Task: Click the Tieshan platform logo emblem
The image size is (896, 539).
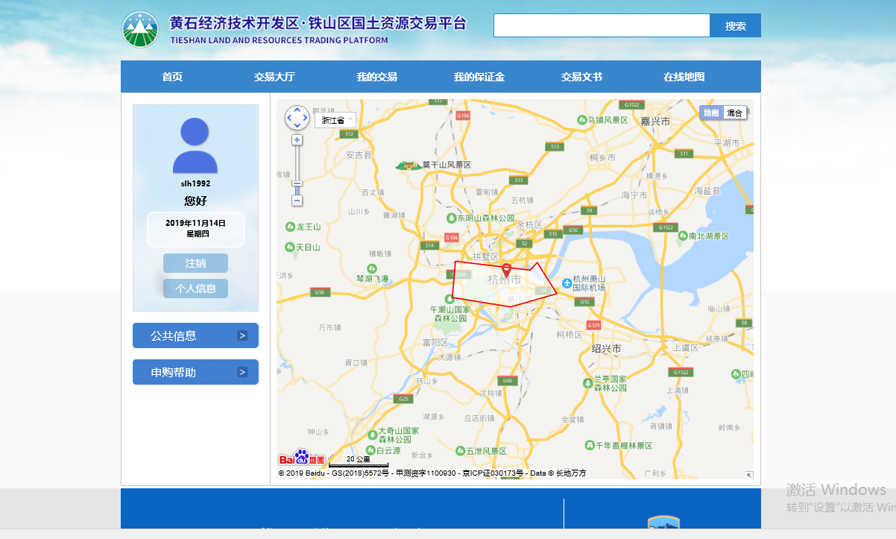Action: pyautogui.click(x=140, y=30)
